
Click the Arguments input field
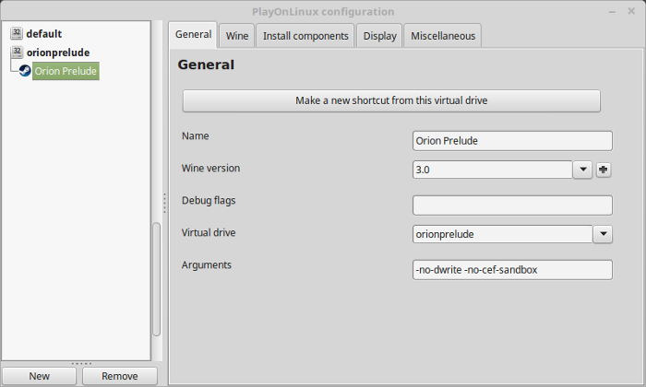coord(512,270)
